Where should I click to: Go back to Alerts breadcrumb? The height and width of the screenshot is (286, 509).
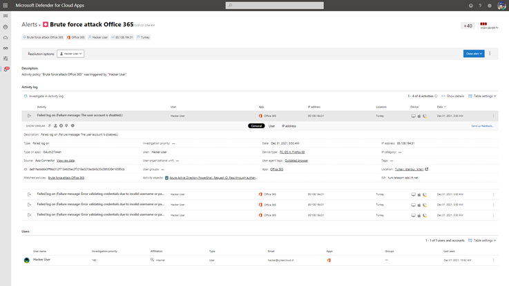29,25
